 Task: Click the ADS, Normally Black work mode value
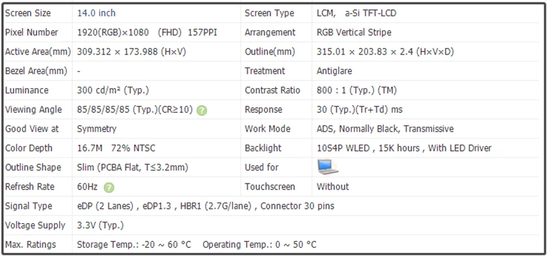(385, 129)
